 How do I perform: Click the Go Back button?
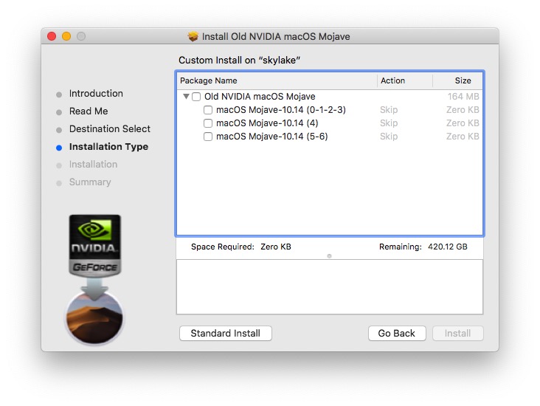click(397, 334)
